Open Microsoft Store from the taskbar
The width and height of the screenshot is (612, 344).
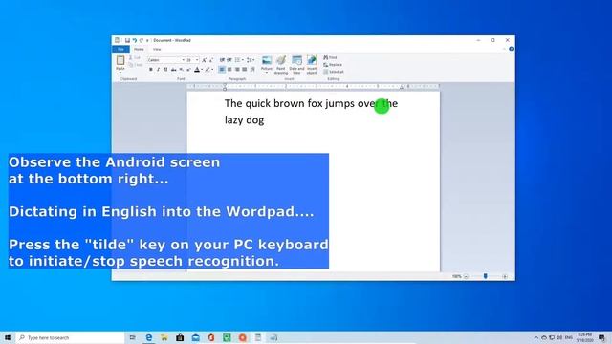pos(180,337)
